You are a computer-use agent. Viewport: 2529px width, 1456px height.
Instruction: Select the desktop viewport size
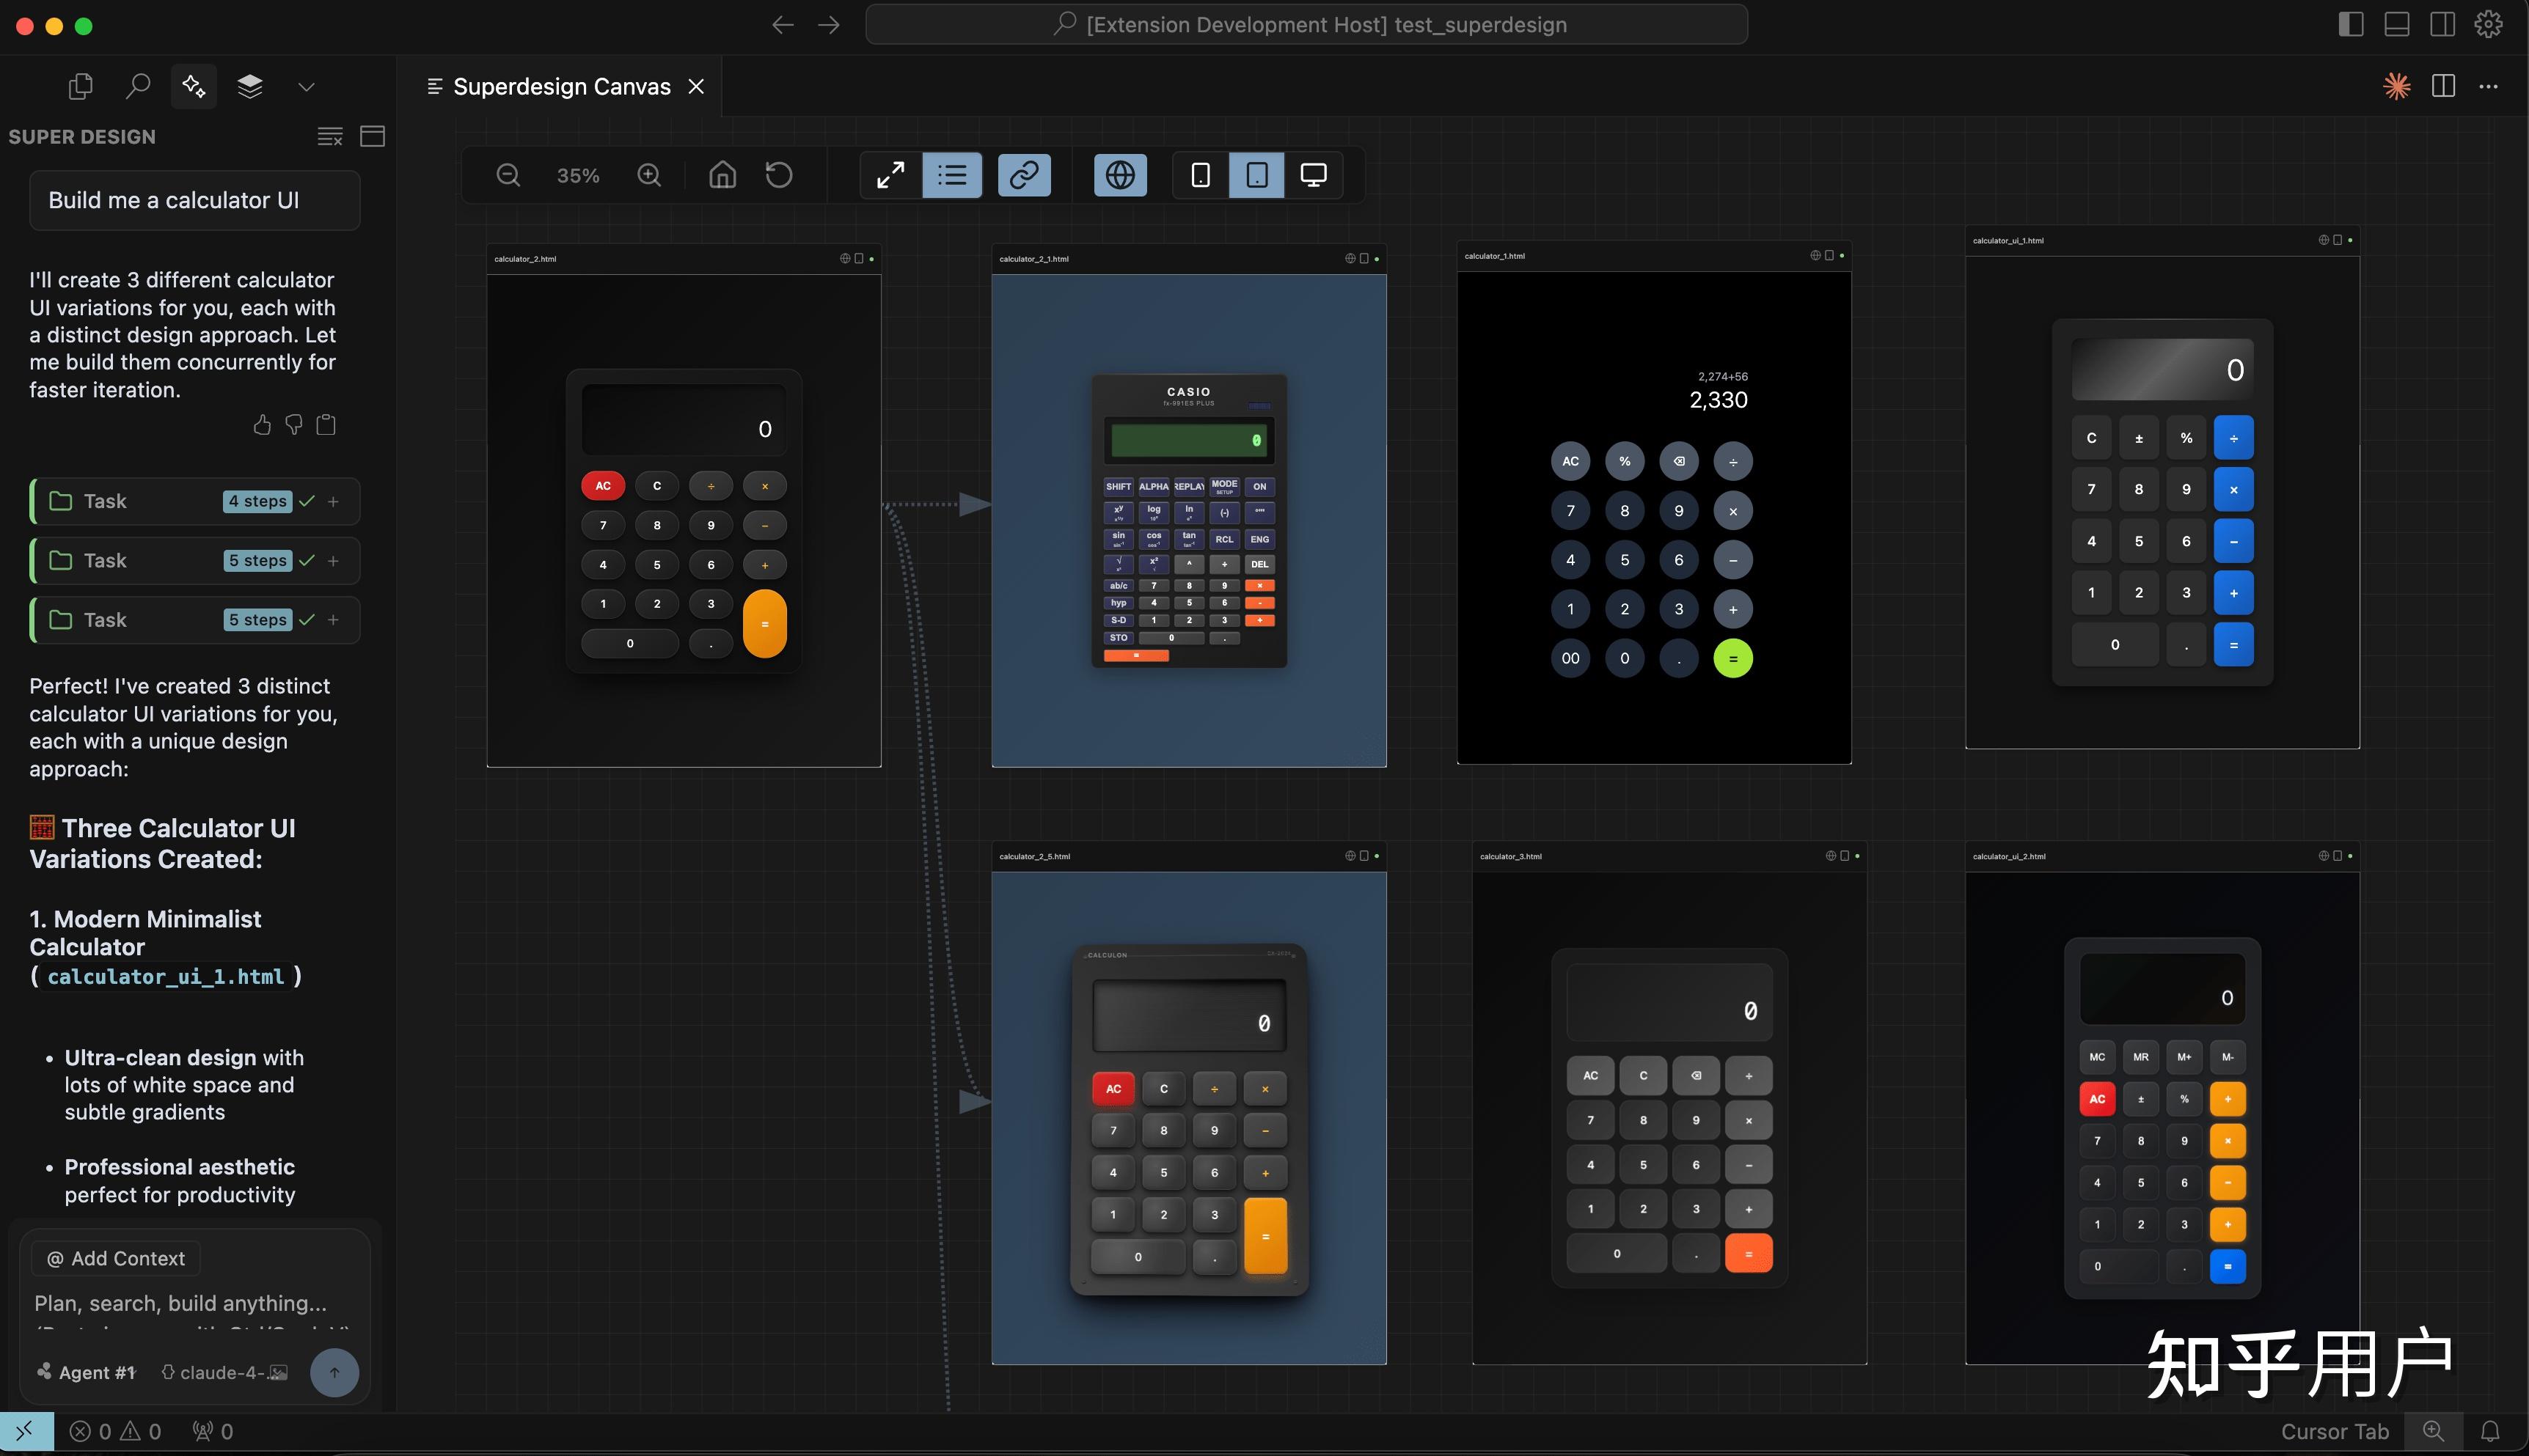(x=1314, y=175)
